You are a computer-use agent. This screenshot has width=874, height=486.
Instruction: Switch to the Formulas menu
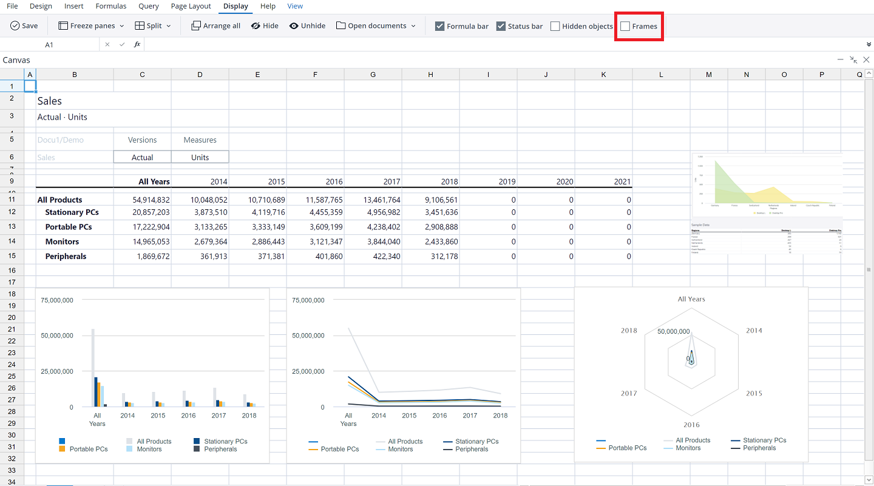110,6
